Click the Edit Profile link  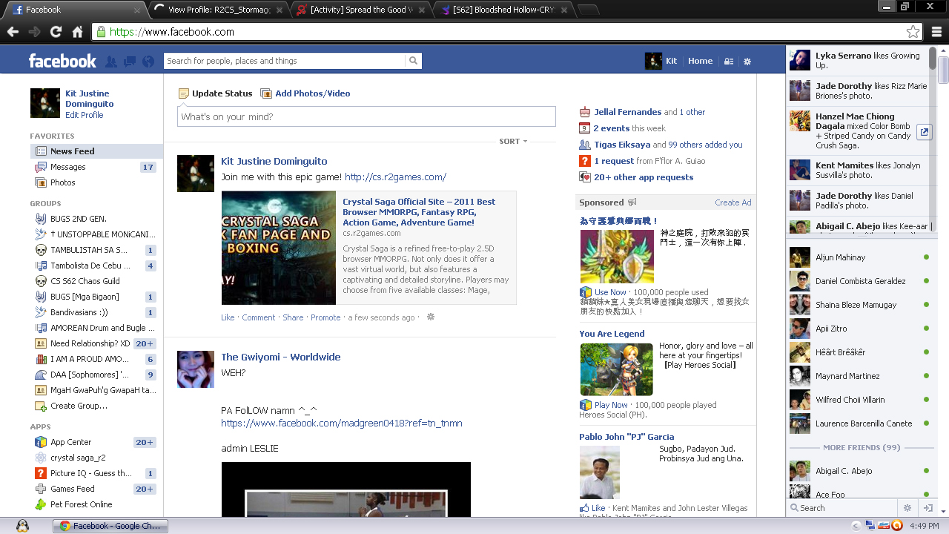(x=84, y=115)
